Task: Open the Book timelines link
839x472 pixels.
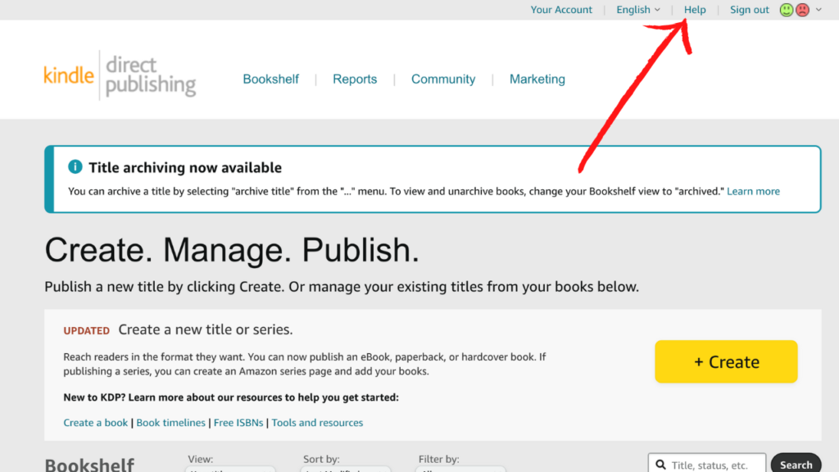Action: point(170,422)
